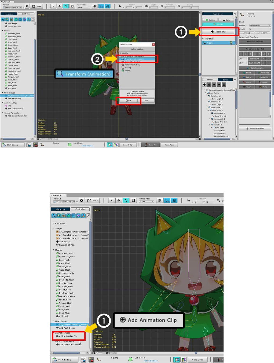Click Bone Color button in upper bottom bar
This screenshot has height=363, width=274.
128,145
